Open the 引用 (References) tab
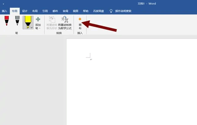This screenshot has height=125, width=197. pyautogui.click(x=45, y=11)
